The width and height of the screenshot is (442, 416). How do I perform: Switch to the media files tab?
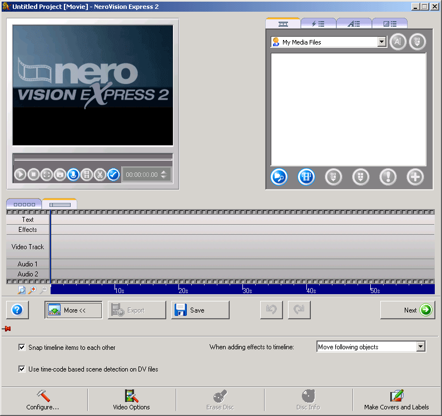[283, 24]
